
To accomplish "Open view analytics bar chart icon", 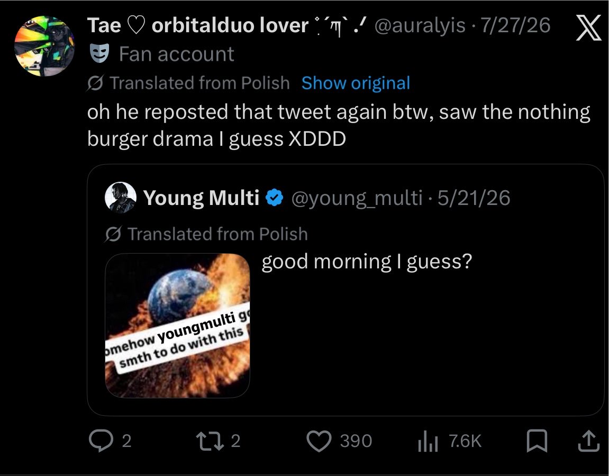I will [x=428, y=442].
